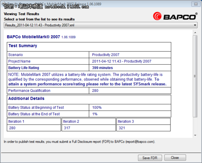The width and height of the screenshot is (202, 163).
Task: Click the Close button at bottom
Action: (x=175, y=158)
